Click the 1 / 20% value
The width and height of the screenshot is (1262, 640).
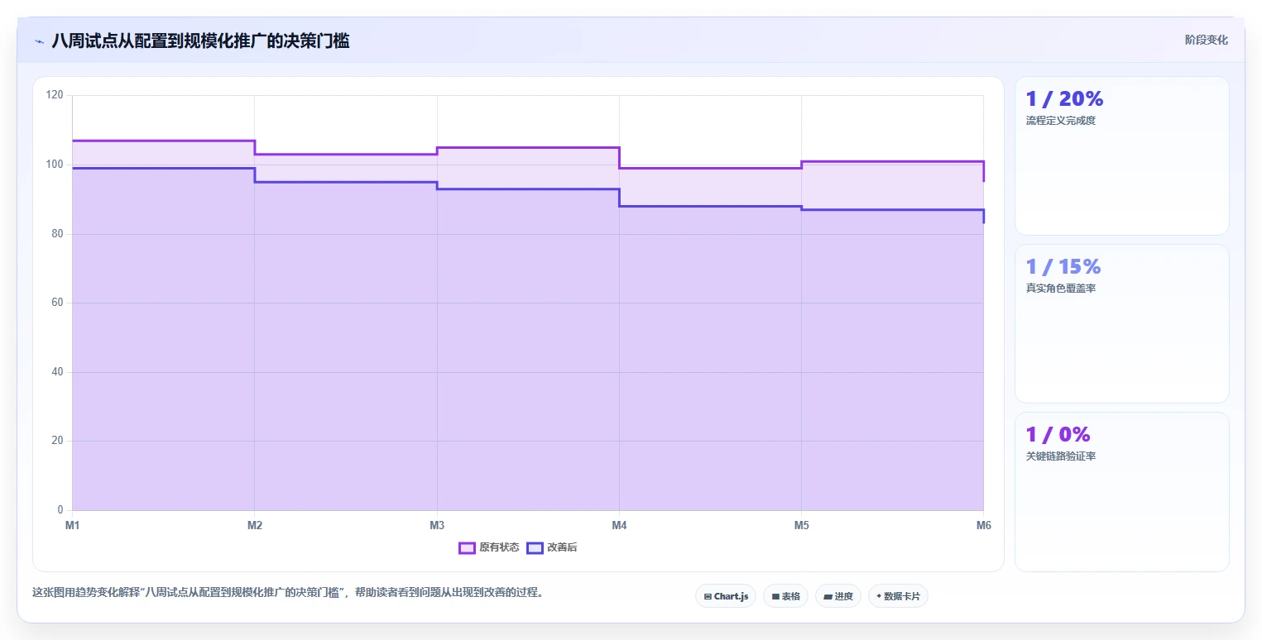tap(1064, 99)
